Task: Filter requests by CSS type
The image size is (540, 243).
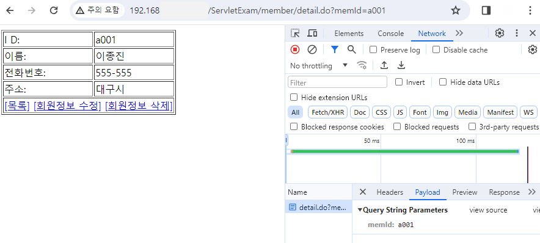Action: 382,112
